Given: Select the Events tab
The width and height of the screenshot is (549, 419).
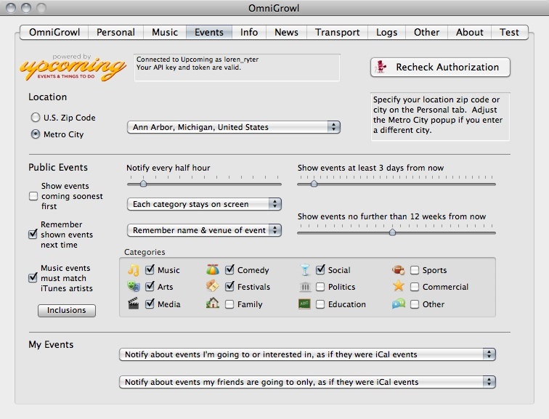Looking at the screenshot, I should [x=209, y=32].
